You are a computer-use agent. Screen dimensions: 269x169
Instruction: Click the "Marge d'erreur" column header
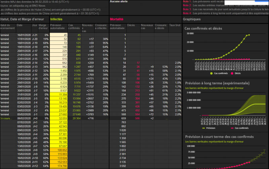[x=43, y=27]
